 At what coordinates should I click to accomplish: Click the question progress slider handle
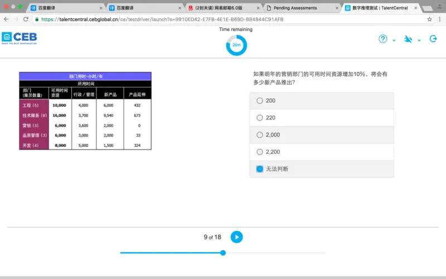coord(223,253)
